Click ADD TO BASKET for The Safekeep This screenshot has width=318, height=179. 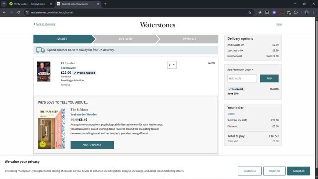coord(92,145)
